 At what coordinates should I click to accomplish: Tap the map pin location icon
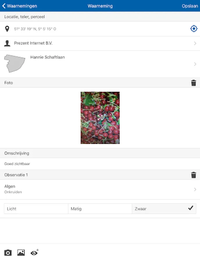(7, 29)
